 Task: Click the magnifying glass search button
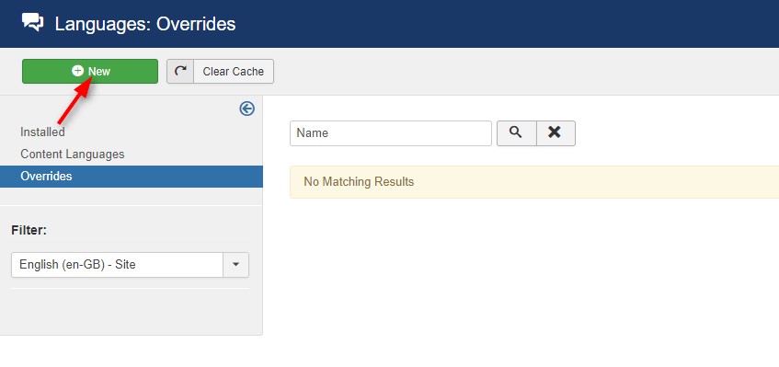tap(516, 132)
